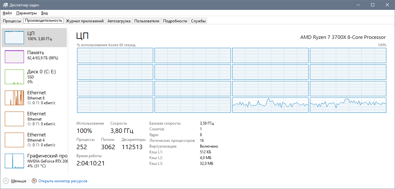This screenshot has height=189, width=395.
Task: Click the large ЦП heading above the graphs
Action: pos(83,36)
